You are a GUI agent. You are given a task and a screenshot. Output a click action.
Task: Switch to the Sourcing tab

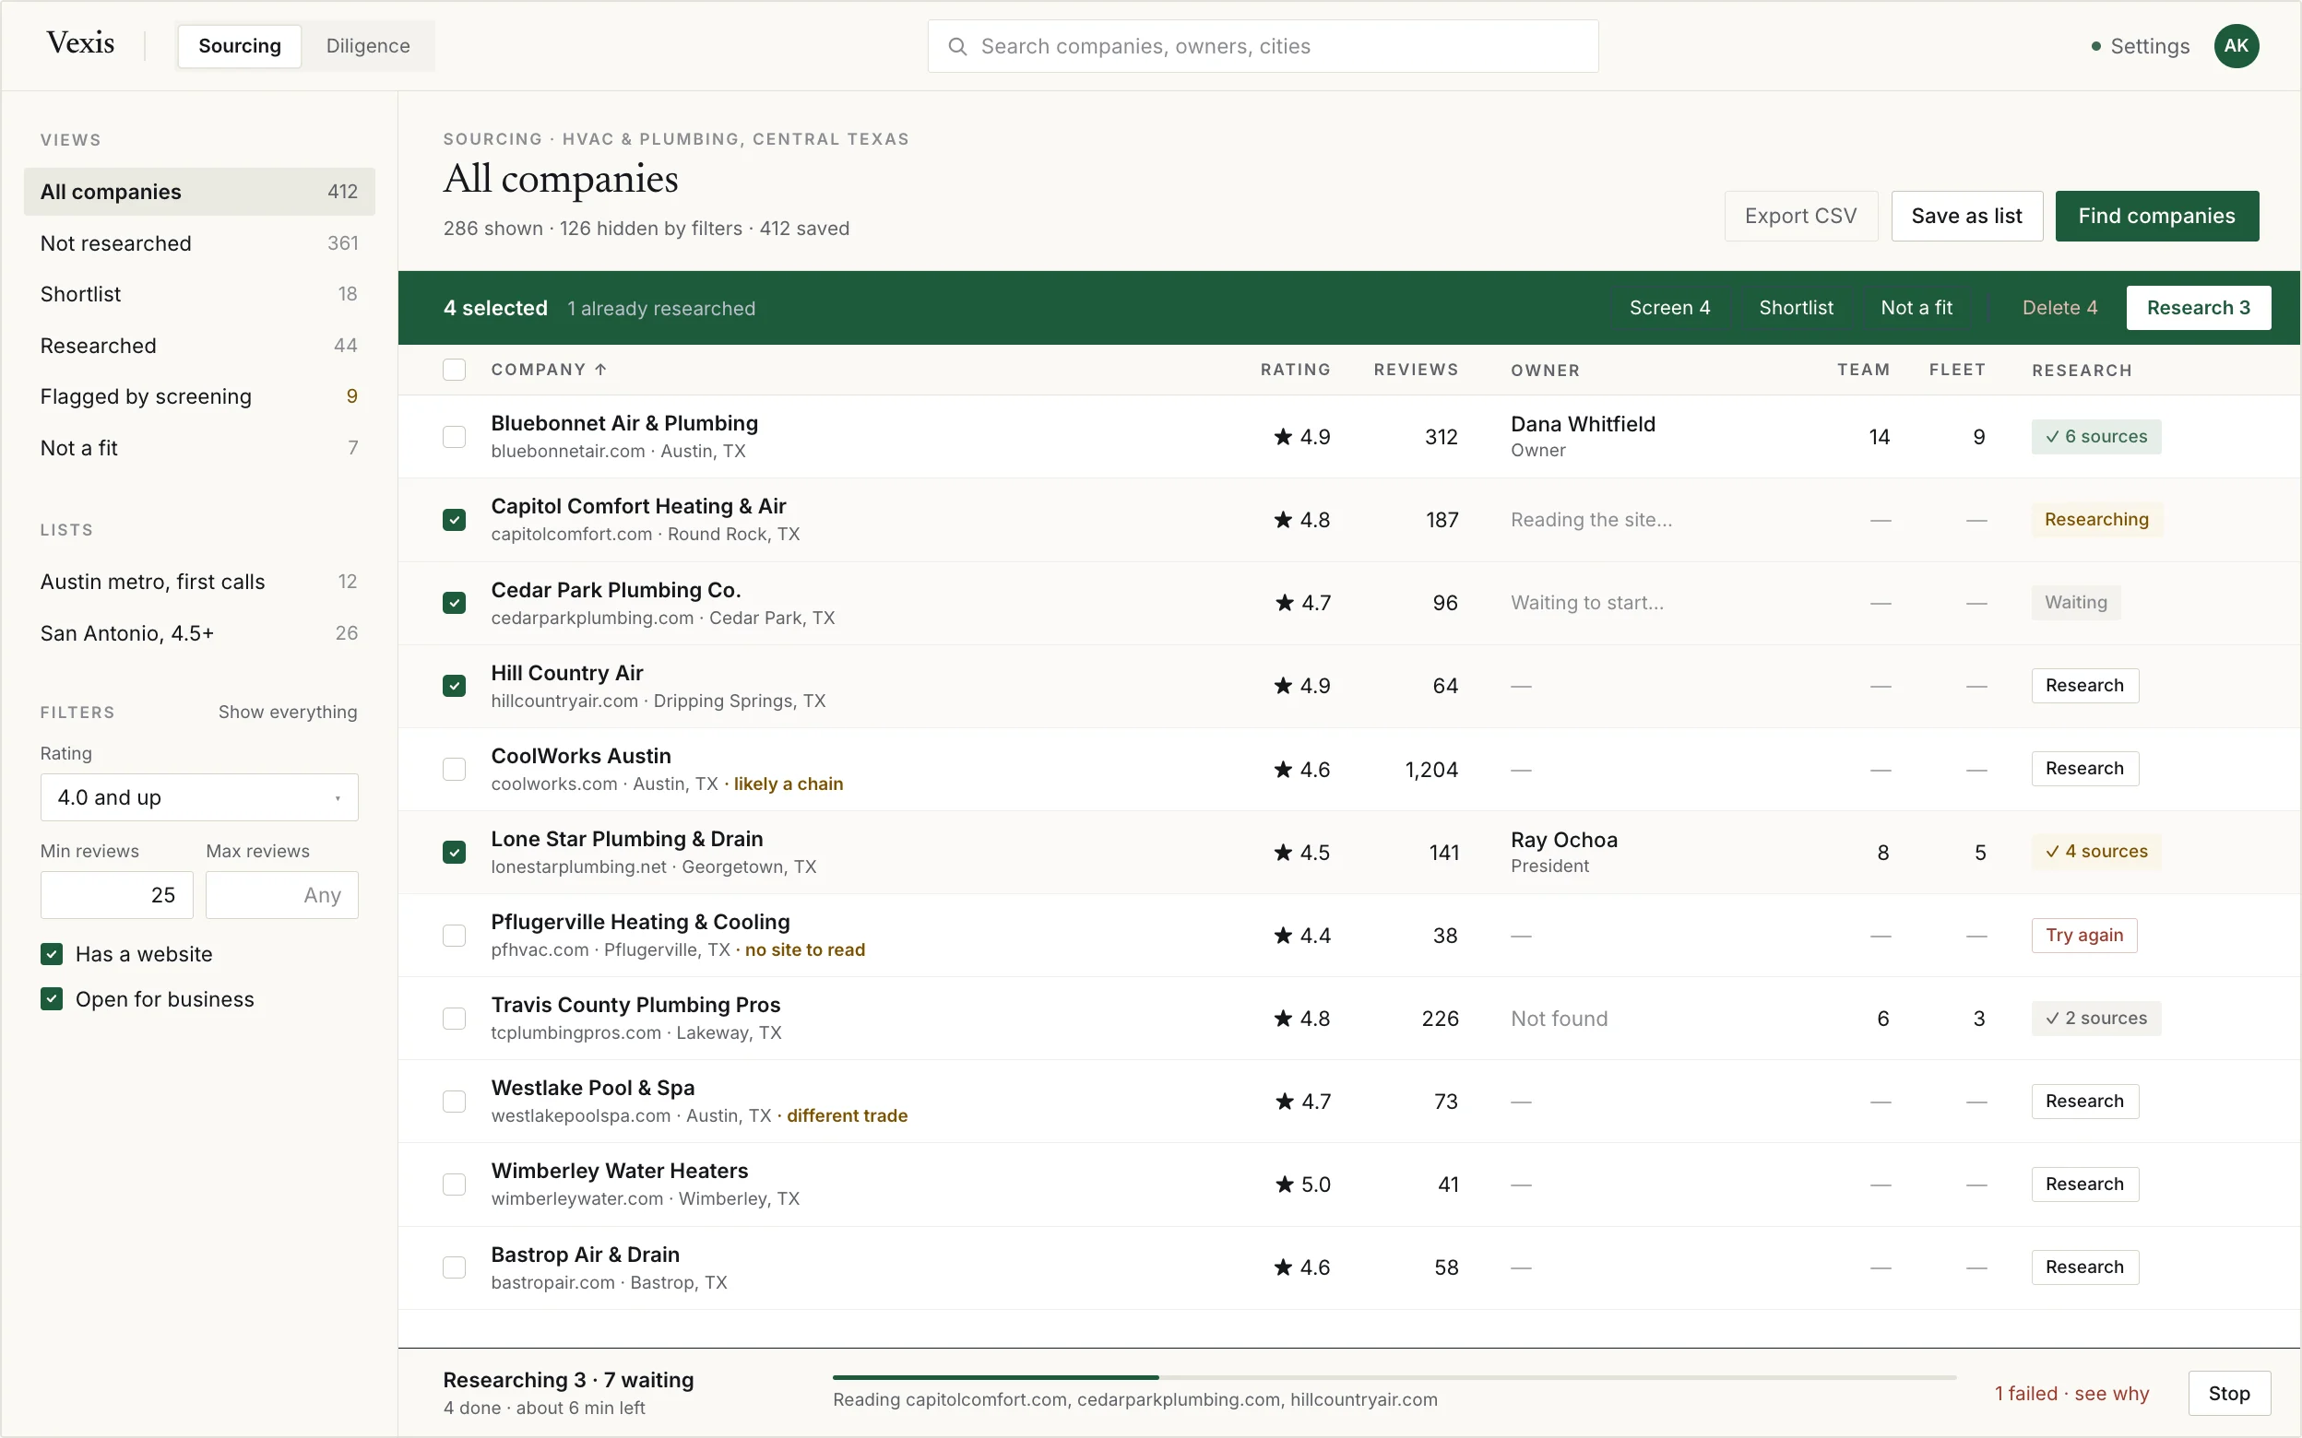click(240, 46)
